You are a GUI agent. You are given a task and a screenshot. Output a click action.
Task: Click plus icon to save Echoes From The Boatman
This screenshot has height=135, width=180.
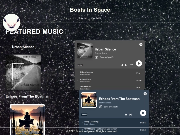101,107
